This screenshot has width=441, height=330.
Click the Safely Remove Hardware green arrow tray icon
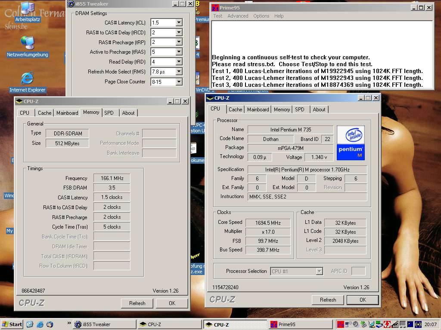click(363, 324)
